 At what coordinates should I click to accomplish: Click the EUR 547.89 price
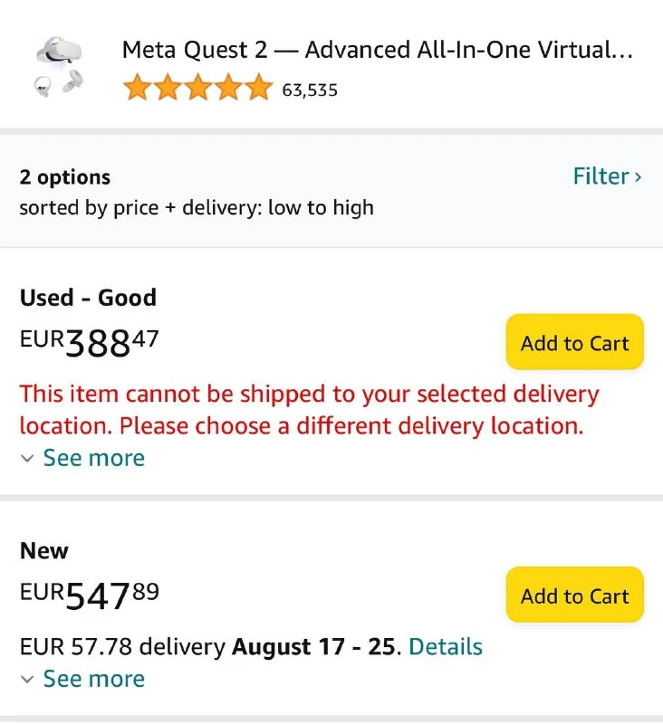[90, 595]
